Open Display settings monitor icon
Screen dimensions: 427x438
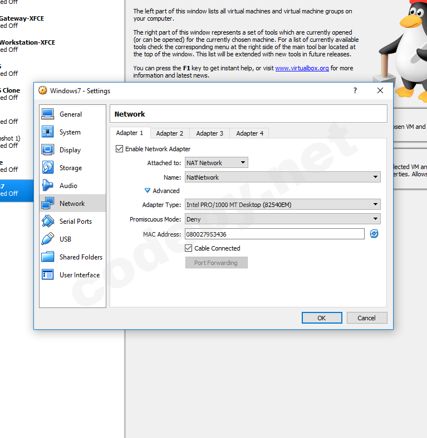(x=48, y=150)
